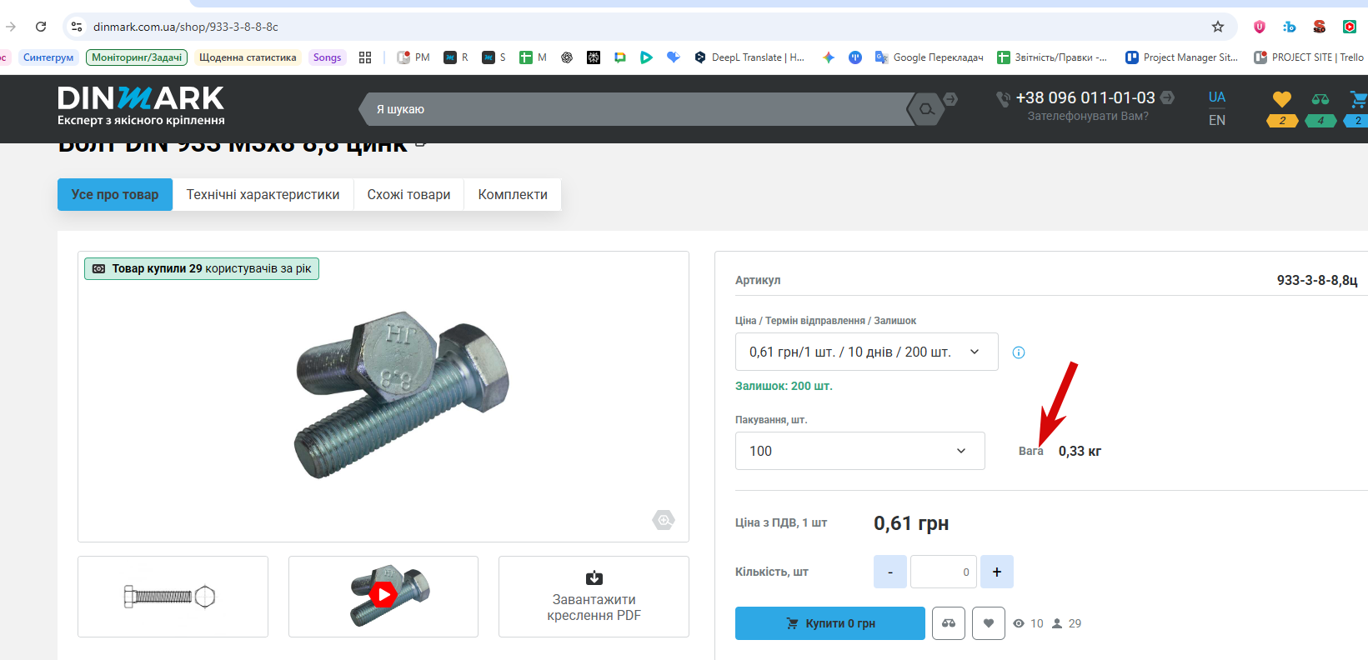Switch to the 'Технічні характеристики' tab

click(263, 194)
